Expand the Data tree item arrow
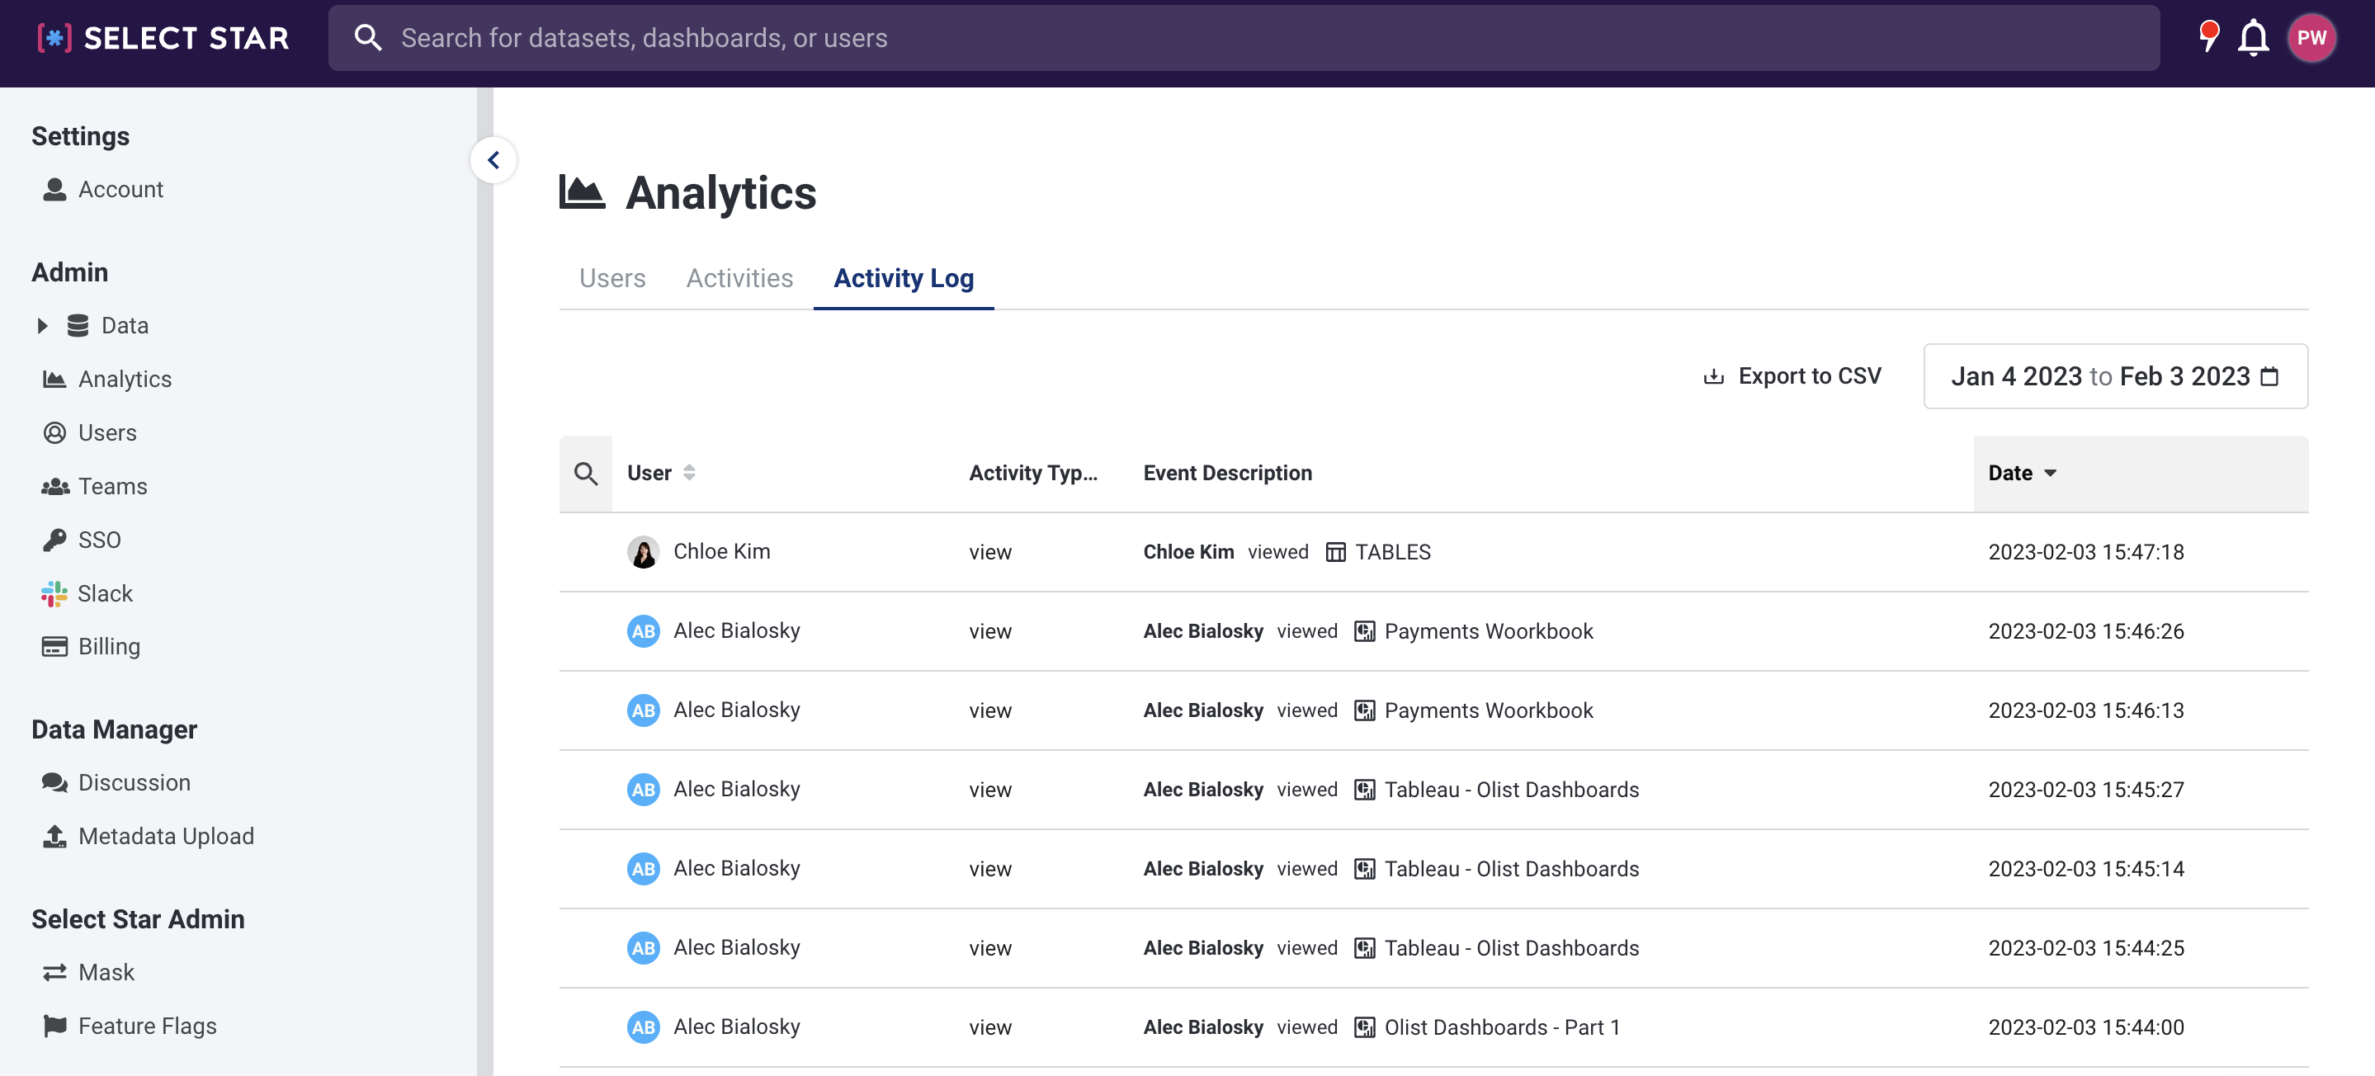The height and width of the screenshot is (1076, 2375). point(41,325)
